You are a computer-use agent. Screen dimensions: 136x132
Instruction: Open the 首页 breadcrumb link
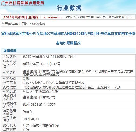(25, 23)
